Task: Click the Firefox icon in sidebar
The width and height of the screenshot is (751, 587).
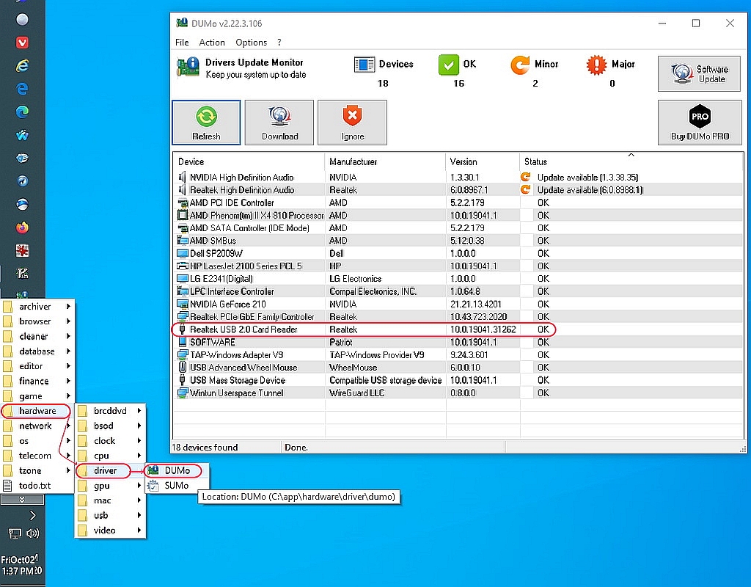Action: point(22,227)
